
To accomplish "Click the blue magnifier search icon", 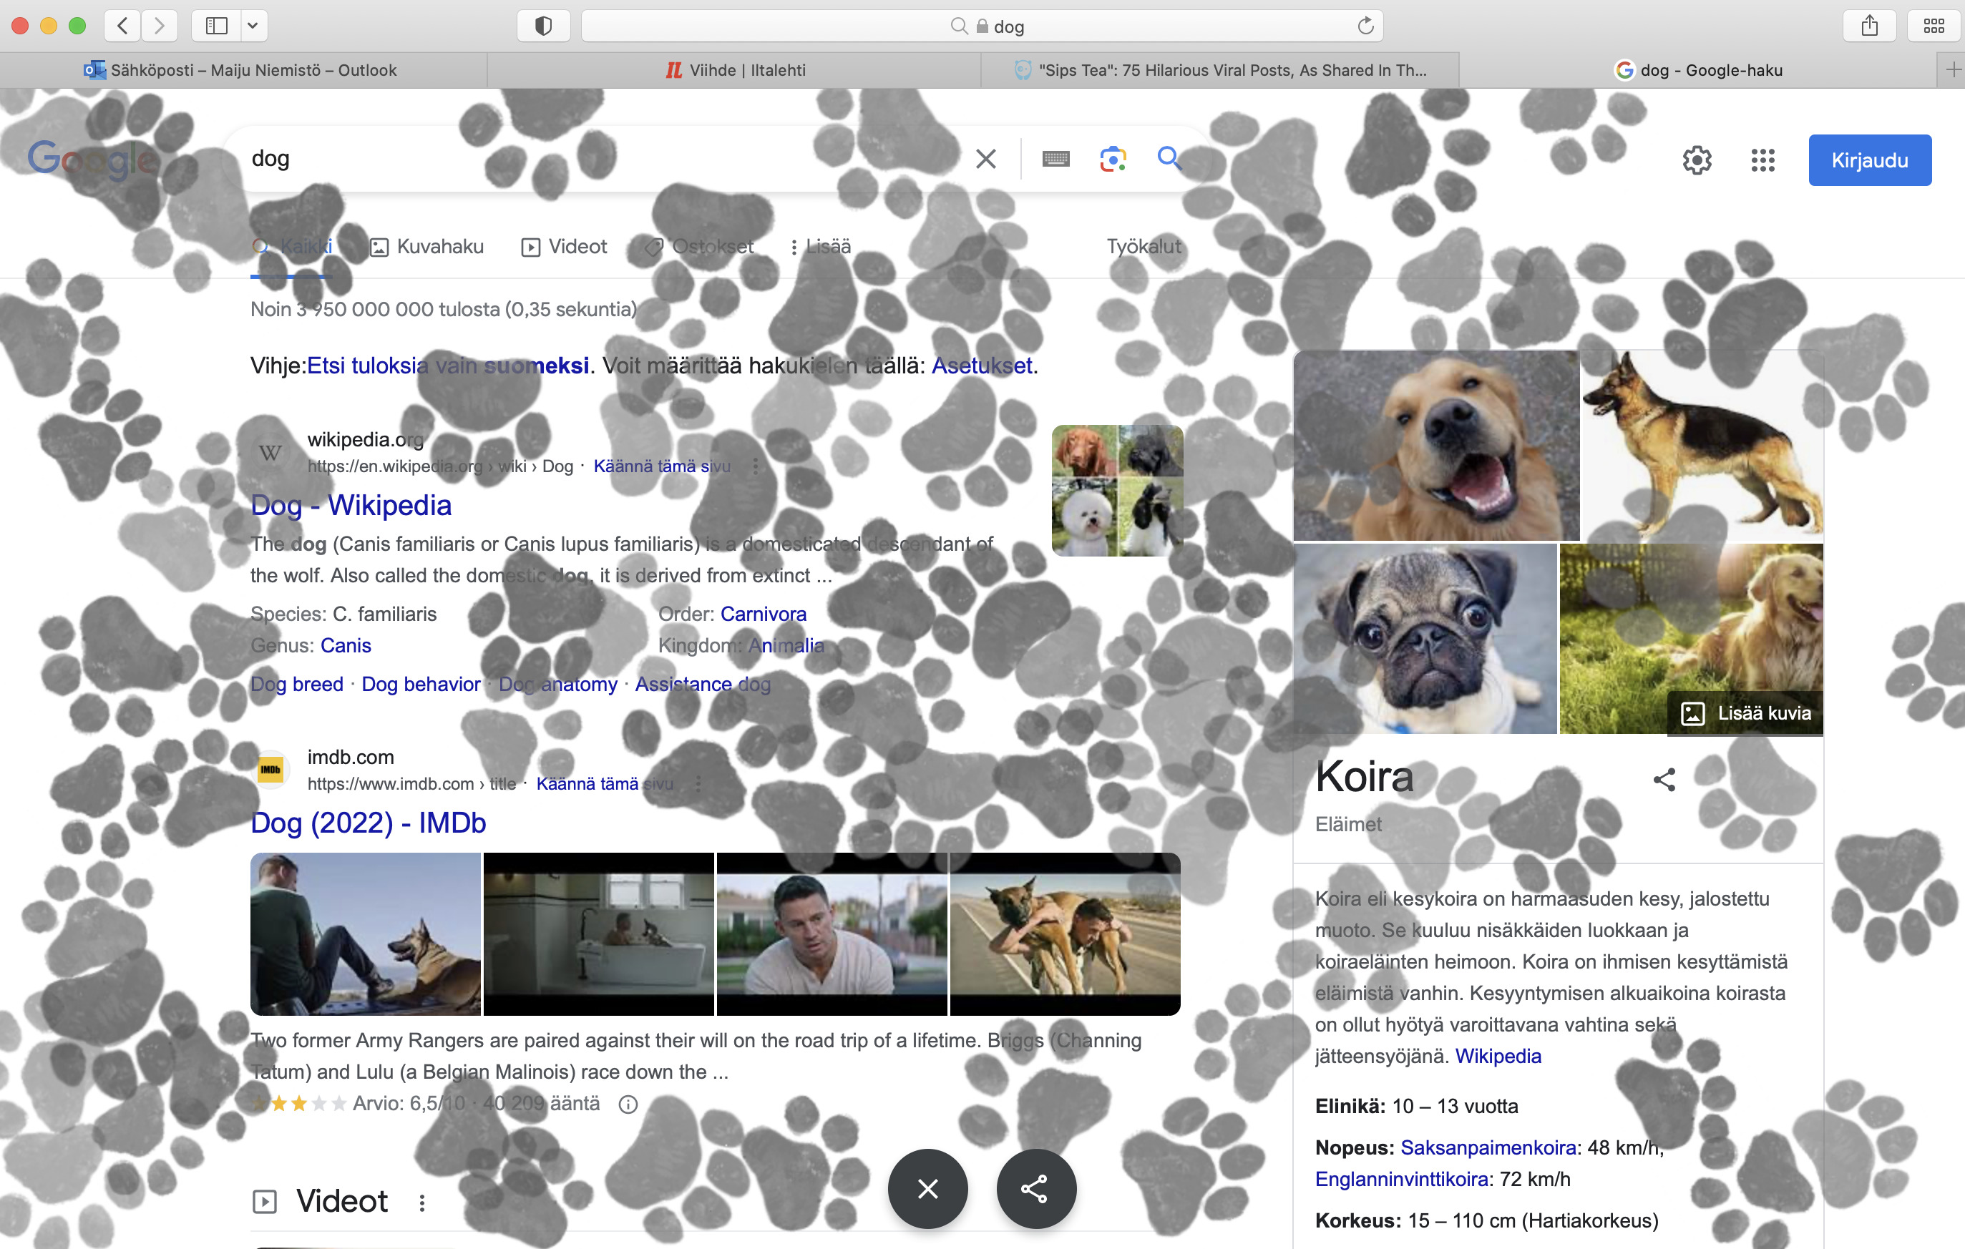I will pyautogui.click(x=1169, y=157).
